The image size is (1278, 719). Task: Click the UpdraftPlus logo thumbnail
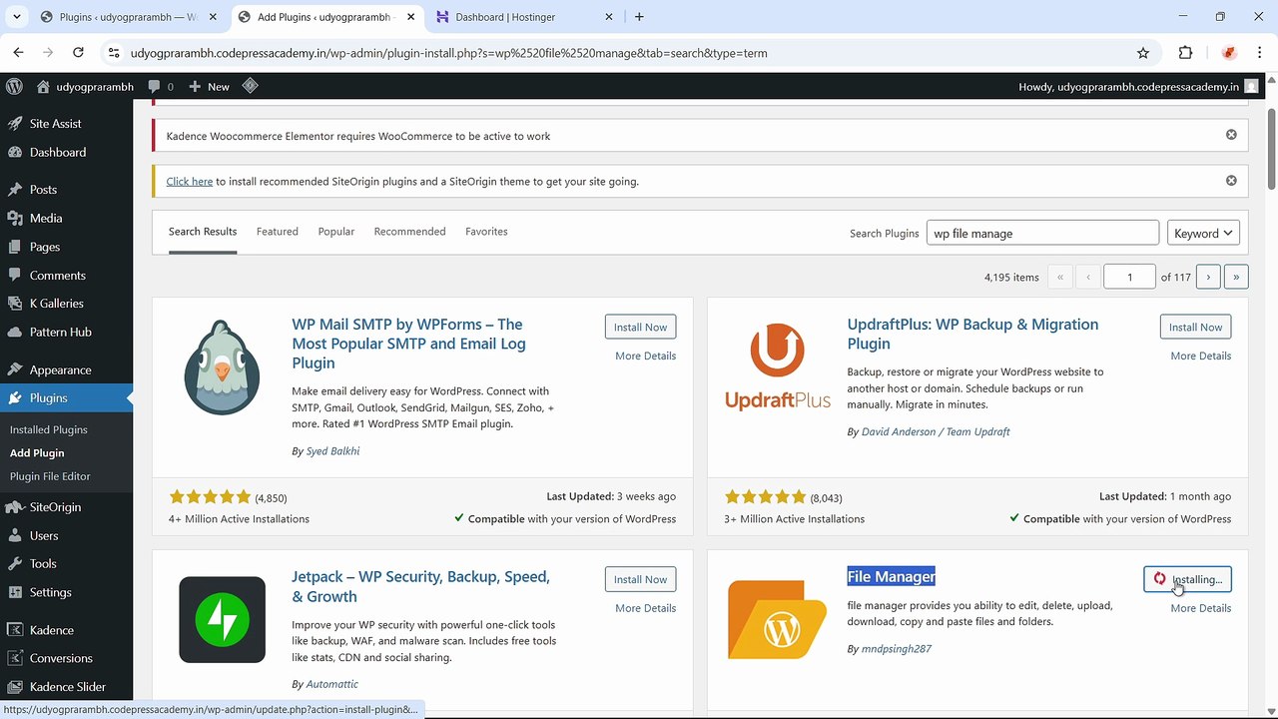click(778, 366)
